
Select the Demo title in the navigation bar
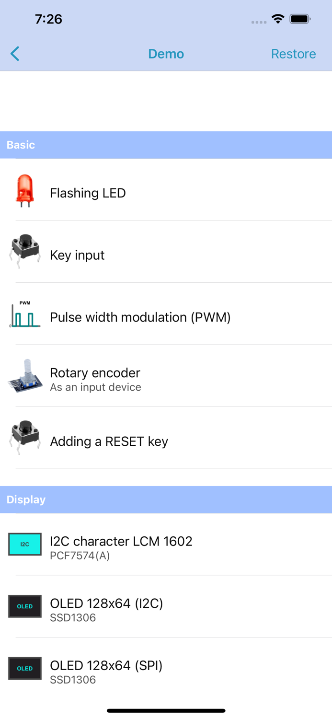166,54
